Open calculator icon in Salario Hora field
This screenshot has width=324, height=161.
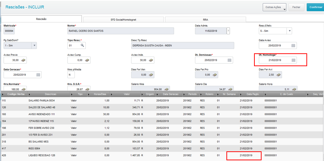[x=294, y=89]
